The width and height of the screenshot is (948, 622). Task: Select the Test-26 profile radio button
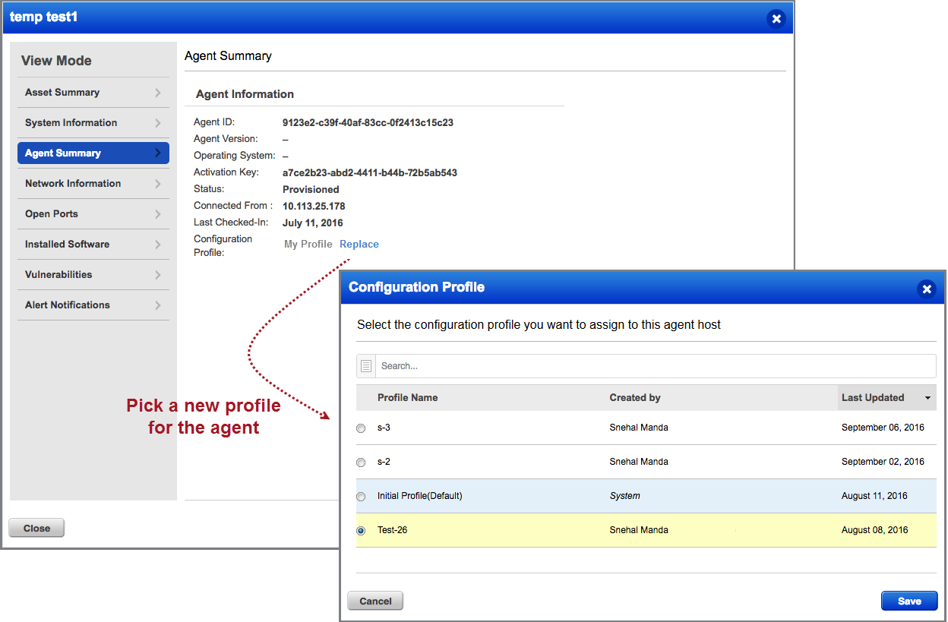click(x=360, y=530)
